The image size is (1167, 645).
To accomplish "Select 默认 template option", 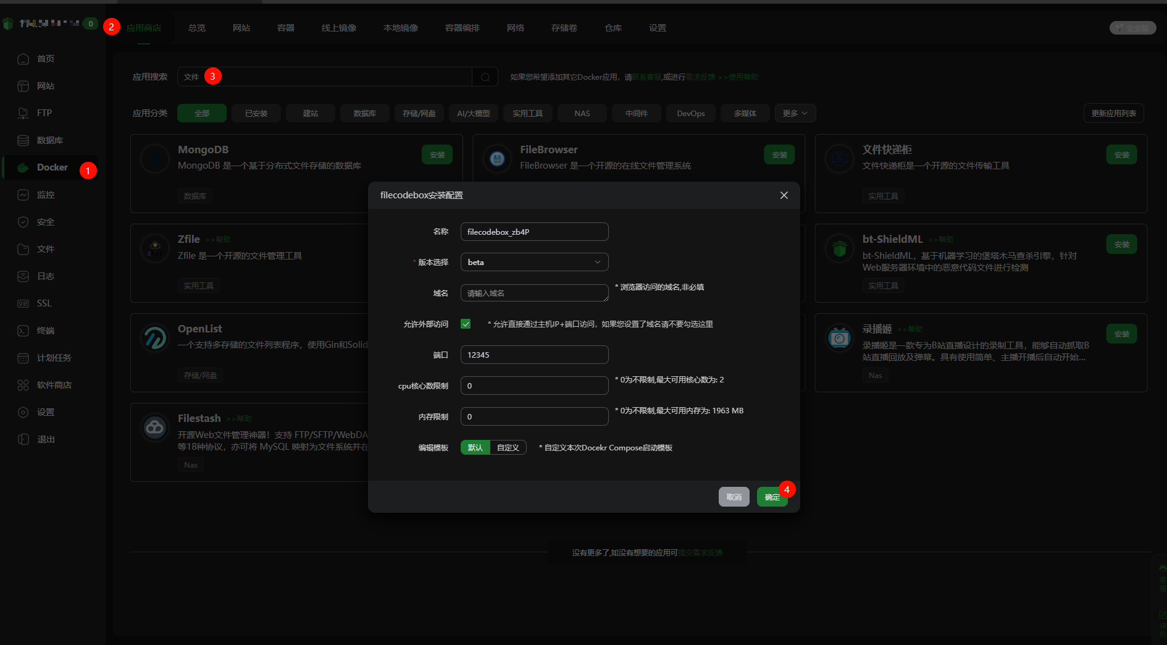I will click(x=475, y=447).
